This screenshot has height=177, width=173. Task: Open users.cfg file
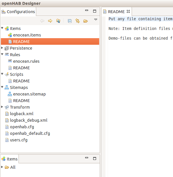click(19, 140)
